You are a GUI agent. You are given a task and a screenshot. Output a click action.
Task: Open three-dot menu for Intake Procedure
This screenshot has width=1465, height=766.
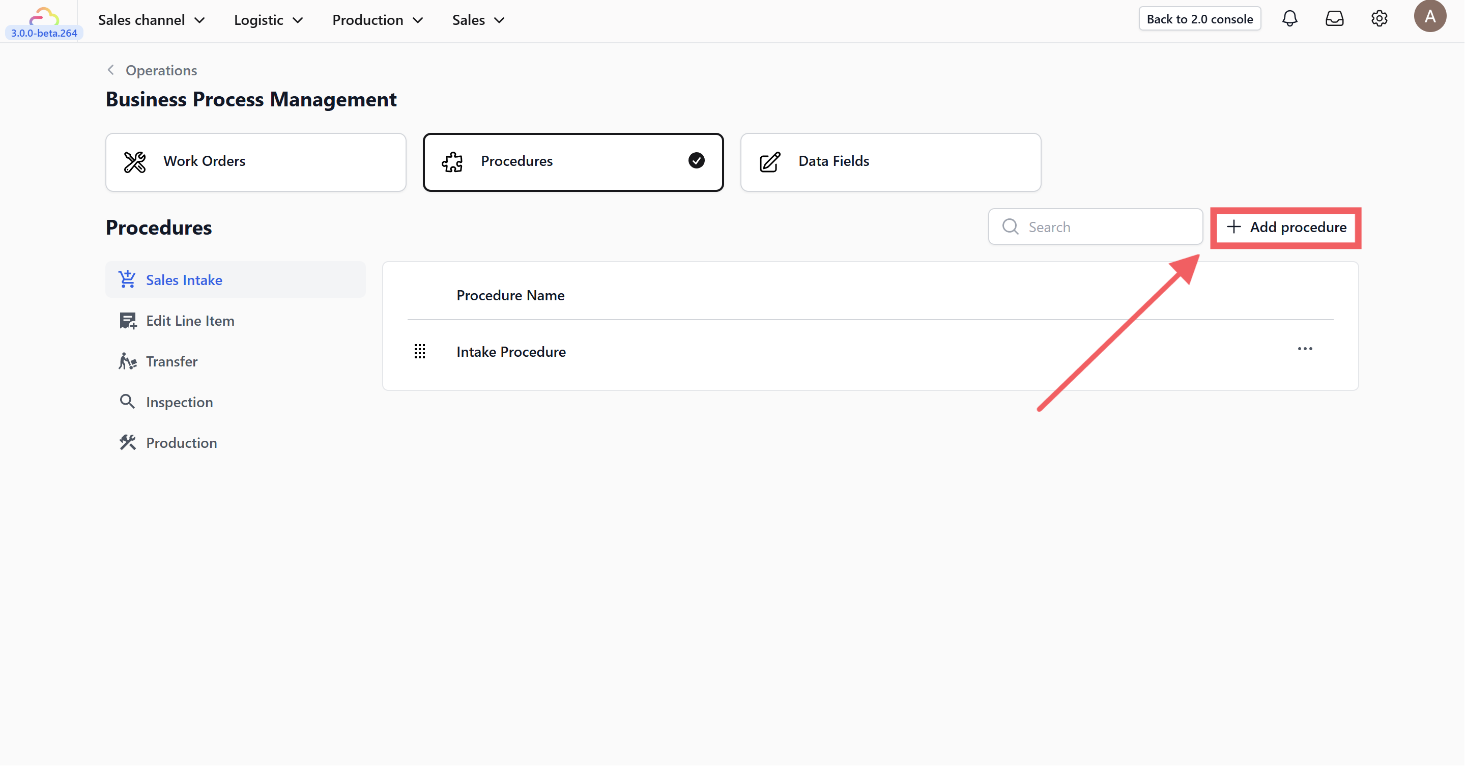point(1305,349)
